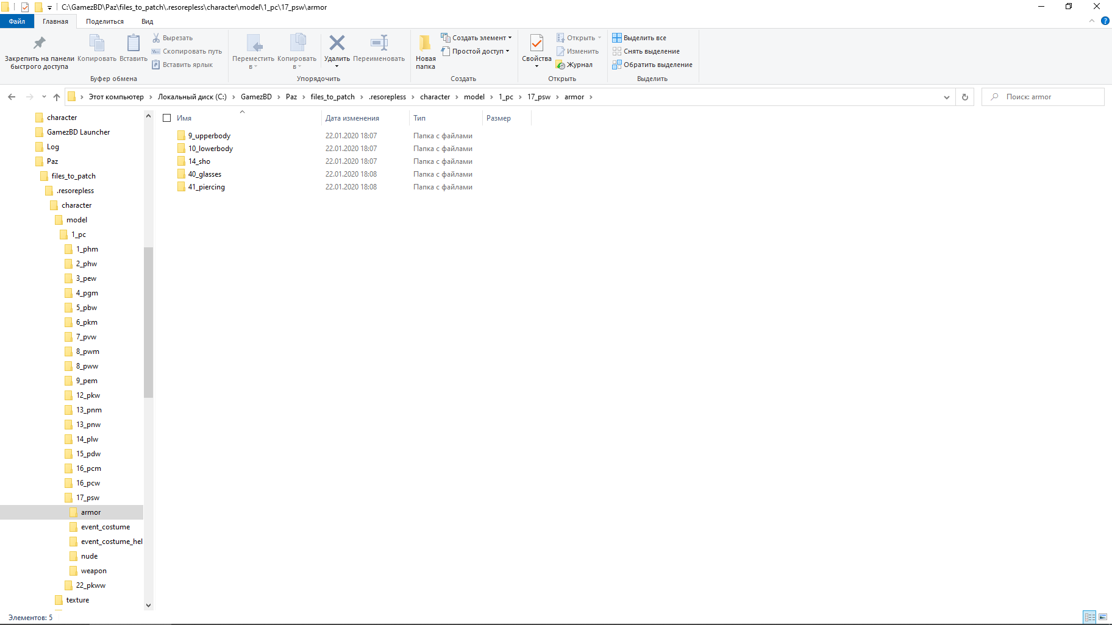Screen dimensions: 1112x625
Task: Click the Copy to (Копировать в) icon
Action: pos(297,43)
